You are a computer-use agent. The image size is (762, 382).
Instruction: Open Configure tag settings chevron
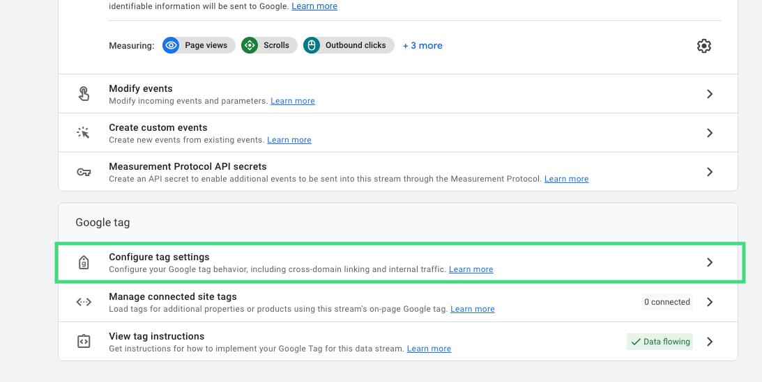tap(710, 262)
